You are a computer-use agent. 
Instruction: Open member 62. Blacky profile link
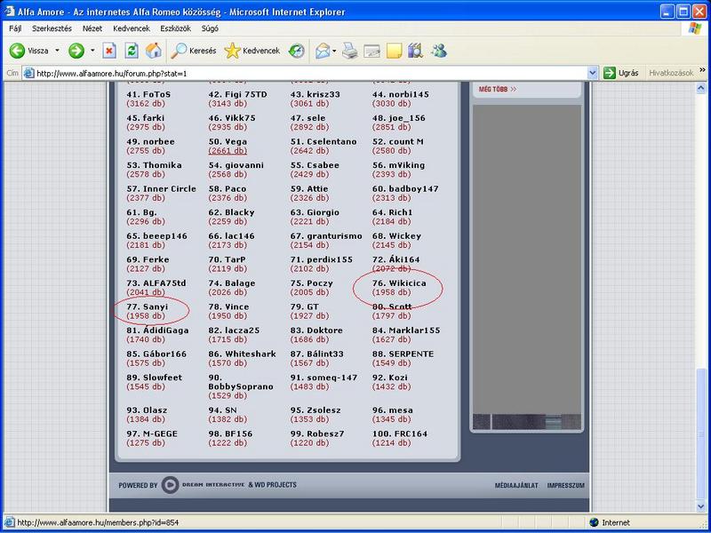coord(231,212)
